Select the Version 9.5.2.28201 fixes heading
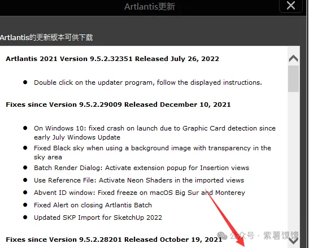This screenshot has width=309, height=248. point(114,240)
